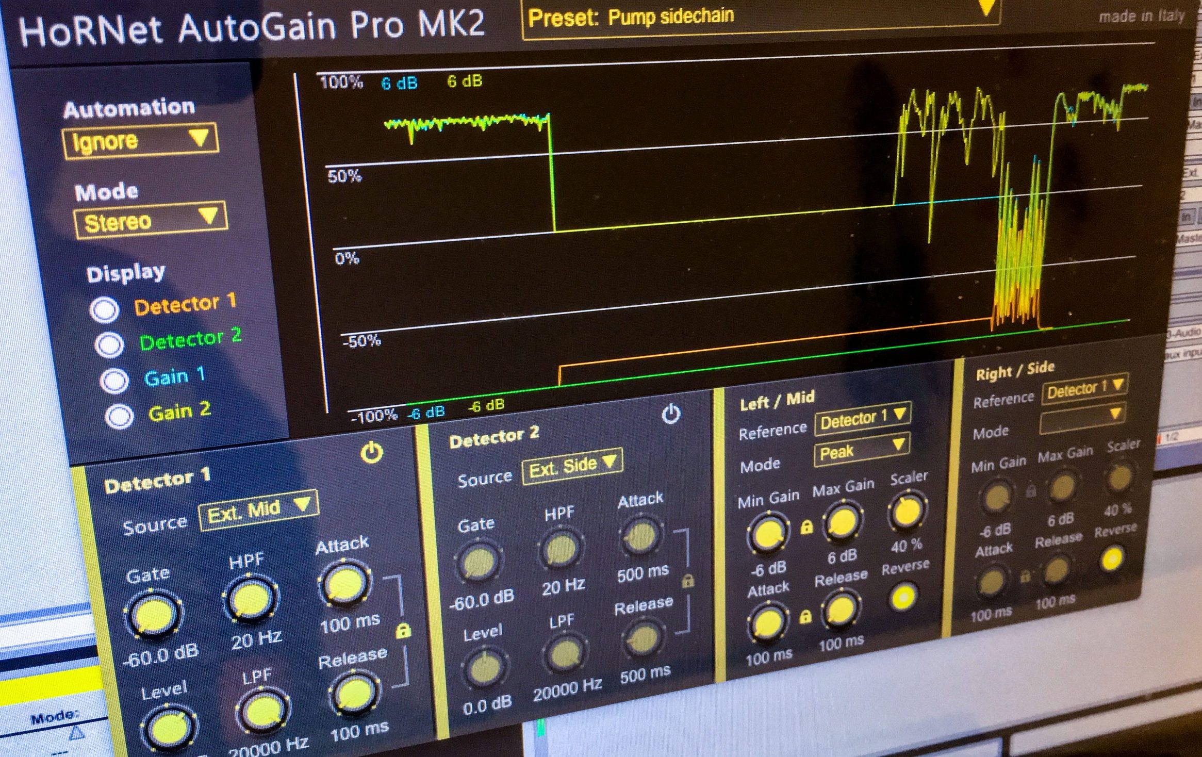
Task: Select Detector 1 display radio button
Action: pyautogui.click(x=105, y=309)
